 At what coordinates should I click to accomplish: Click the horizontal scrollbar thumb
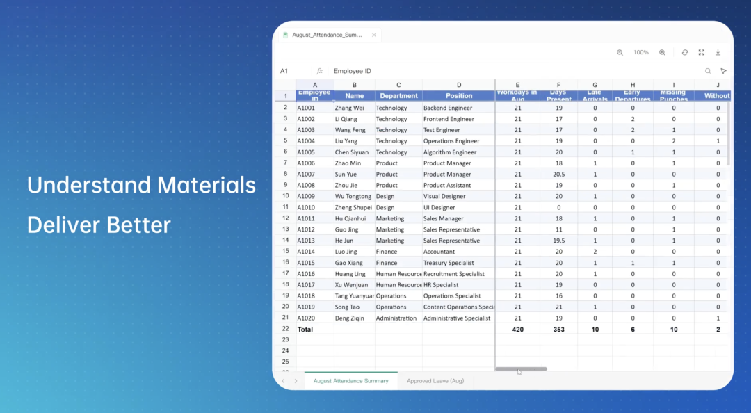pos(521,369)
